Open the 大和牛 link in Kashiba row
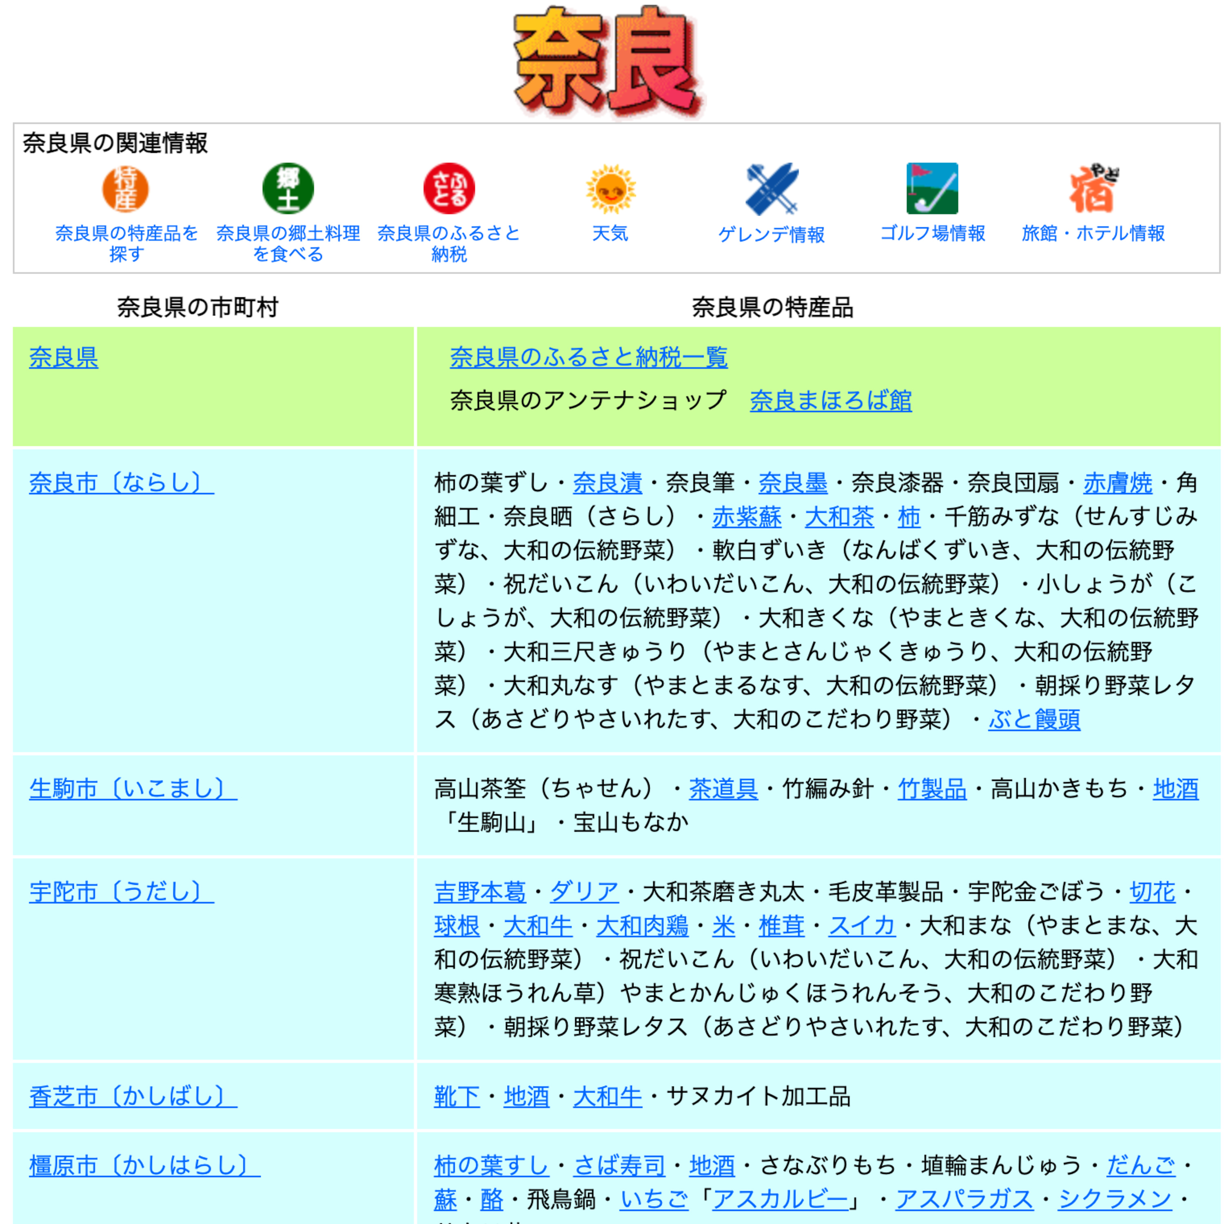This screenshot has height=1224, width=1224. coord(608,1097)
